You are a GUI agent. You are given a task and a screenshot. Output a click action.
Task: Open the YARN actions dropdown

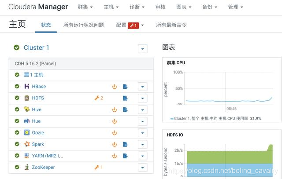143,156
